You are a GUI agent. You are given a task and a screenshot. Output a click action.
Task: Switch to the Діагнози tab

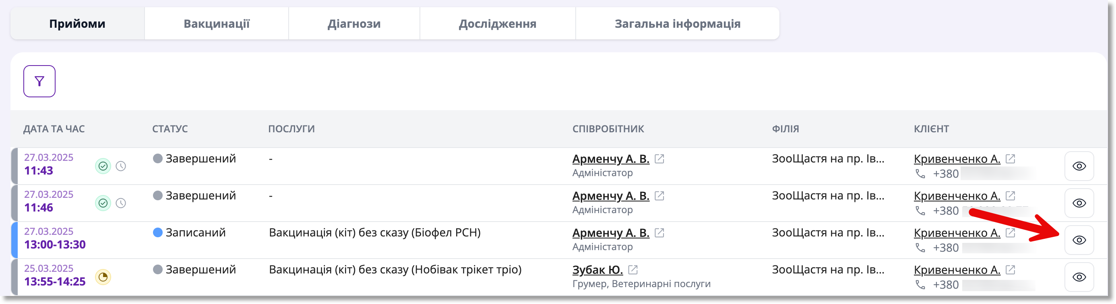(x=354, y=23)
